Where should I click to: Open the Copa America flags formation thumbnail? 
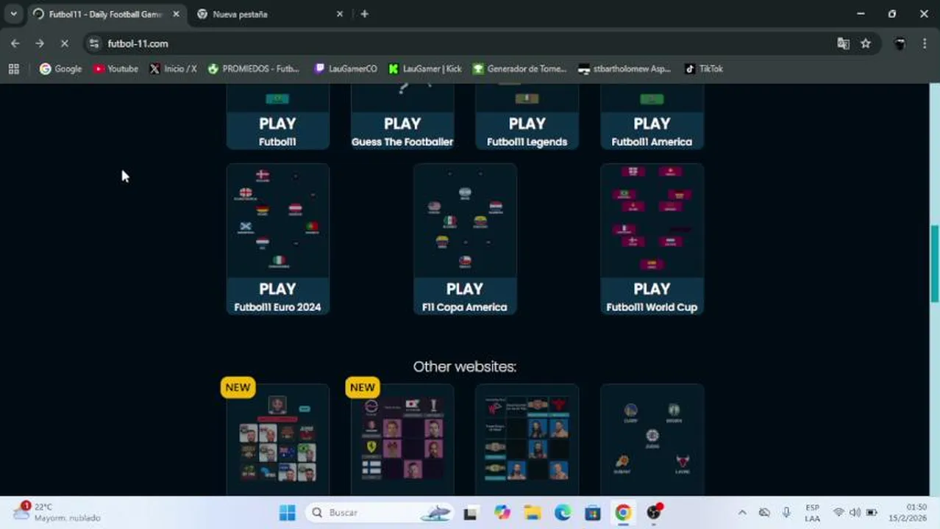(465, 220)
